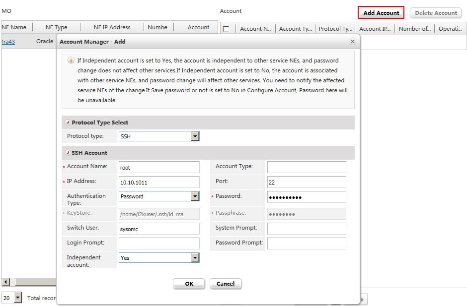Collapse the SSH Account section icon
The height and width of the screenshot is (306, 467).
tap(68, 153)
